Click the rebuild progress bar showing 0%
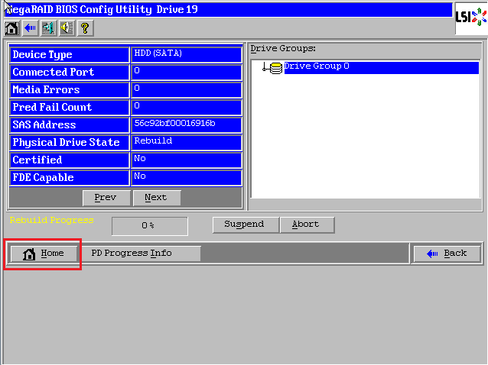Screen dimensions: 488x365 149,226
